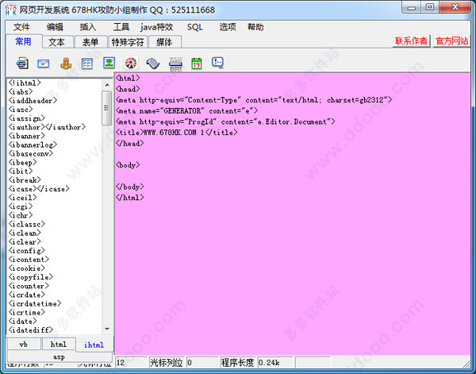Switch to the 媒体 tab
The height and width of the screenshot is (374, 476).
[164, 42]
